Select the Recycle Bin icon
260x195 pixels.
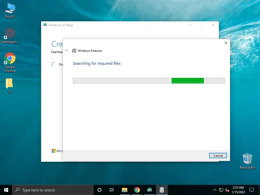click(x=247, y=161)
